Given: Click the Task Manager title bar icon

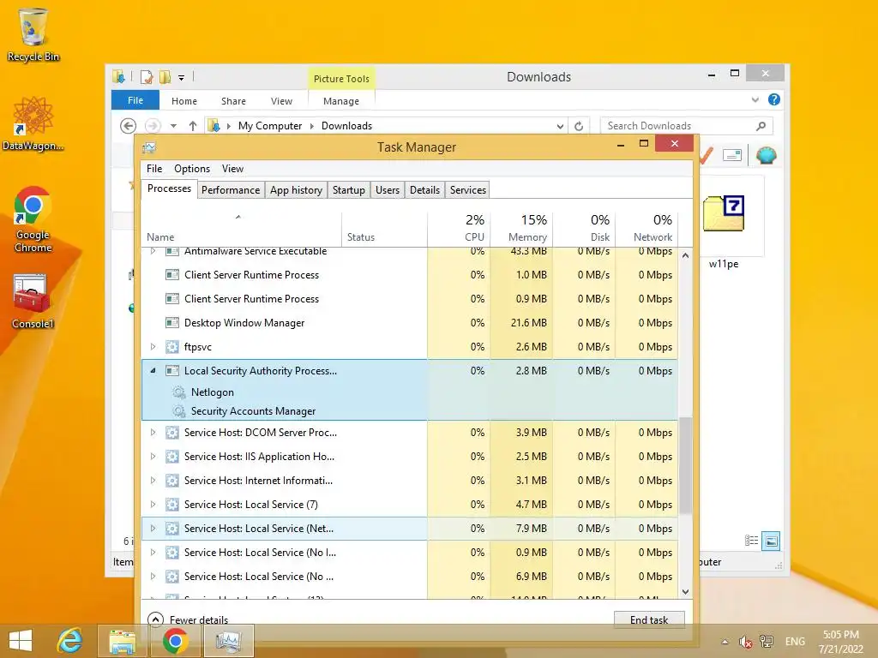Looking at the screenshot, I should (149, 147).
